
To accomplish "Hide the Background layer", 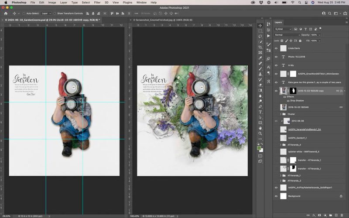I will point(276,196).
